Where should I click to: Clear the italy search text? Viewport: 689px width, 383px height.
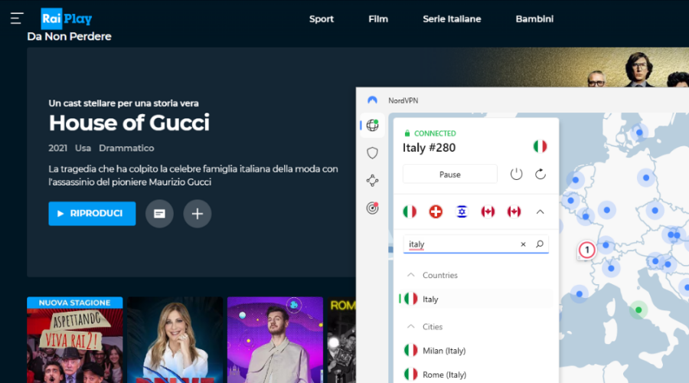523,244
